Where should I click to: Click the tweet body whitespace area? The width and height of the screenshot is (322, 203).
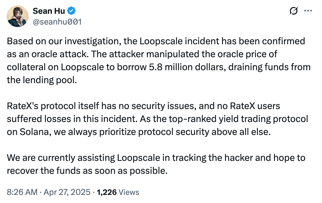point(162,92)
